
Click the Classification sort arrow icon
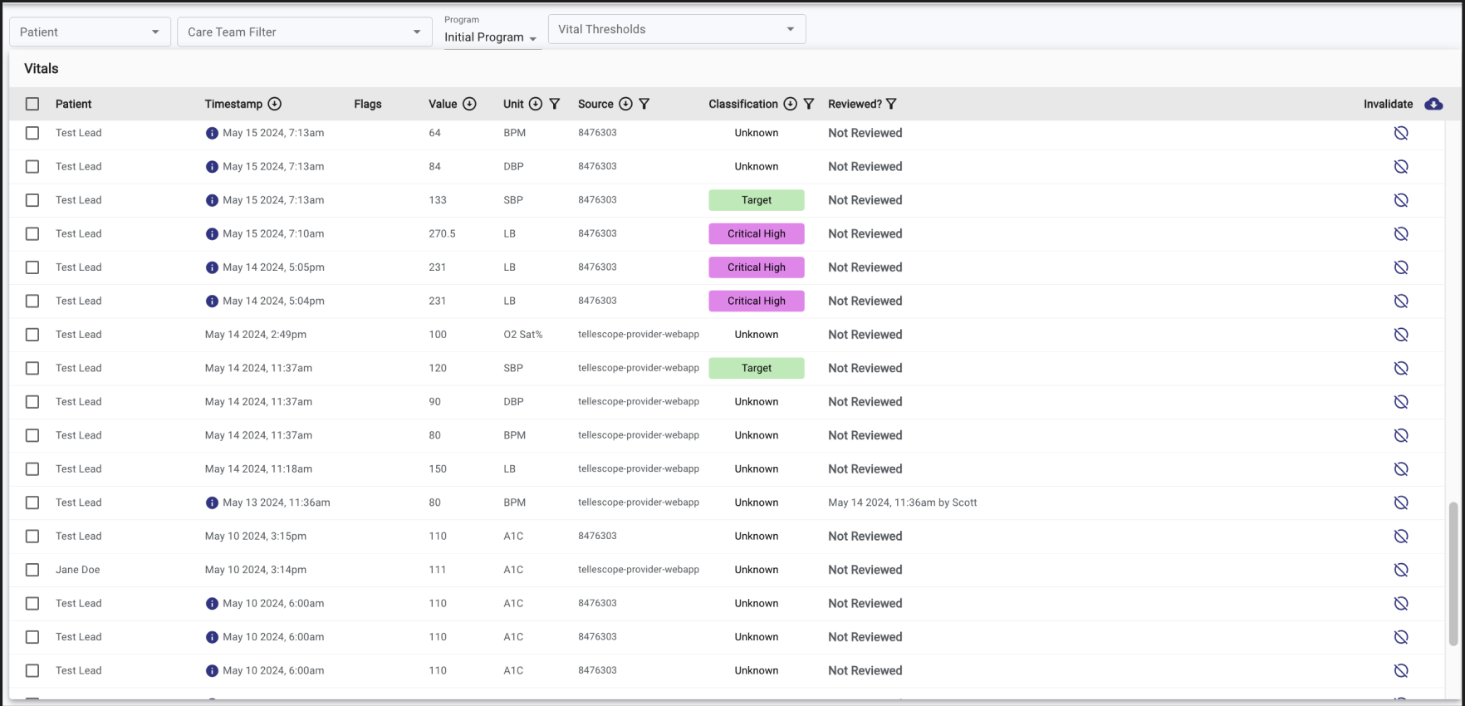[x=790, y=104]
